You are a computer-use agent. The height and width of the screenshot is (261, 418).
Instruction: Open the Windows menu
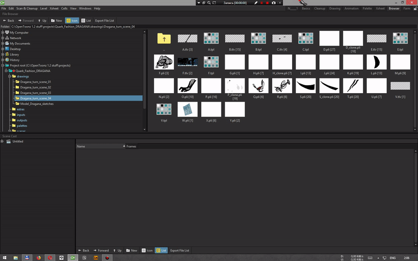pos(85,8)
